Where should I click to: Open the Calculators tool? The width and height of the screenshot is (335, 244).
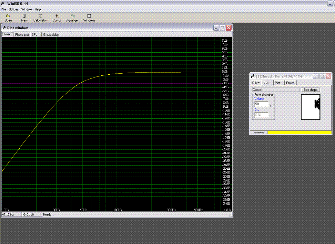[x=40, y=18]
